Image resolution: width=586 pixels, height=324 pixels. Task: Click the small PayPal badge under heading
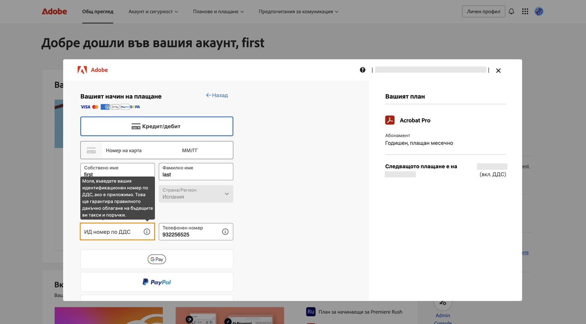125,107
